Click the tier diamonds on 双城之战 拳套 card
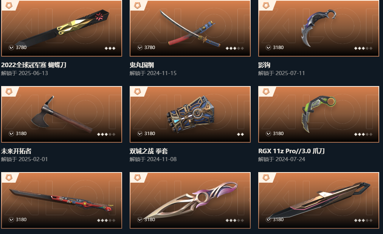Viewport: 383px width, 234px height. [240, 134]
